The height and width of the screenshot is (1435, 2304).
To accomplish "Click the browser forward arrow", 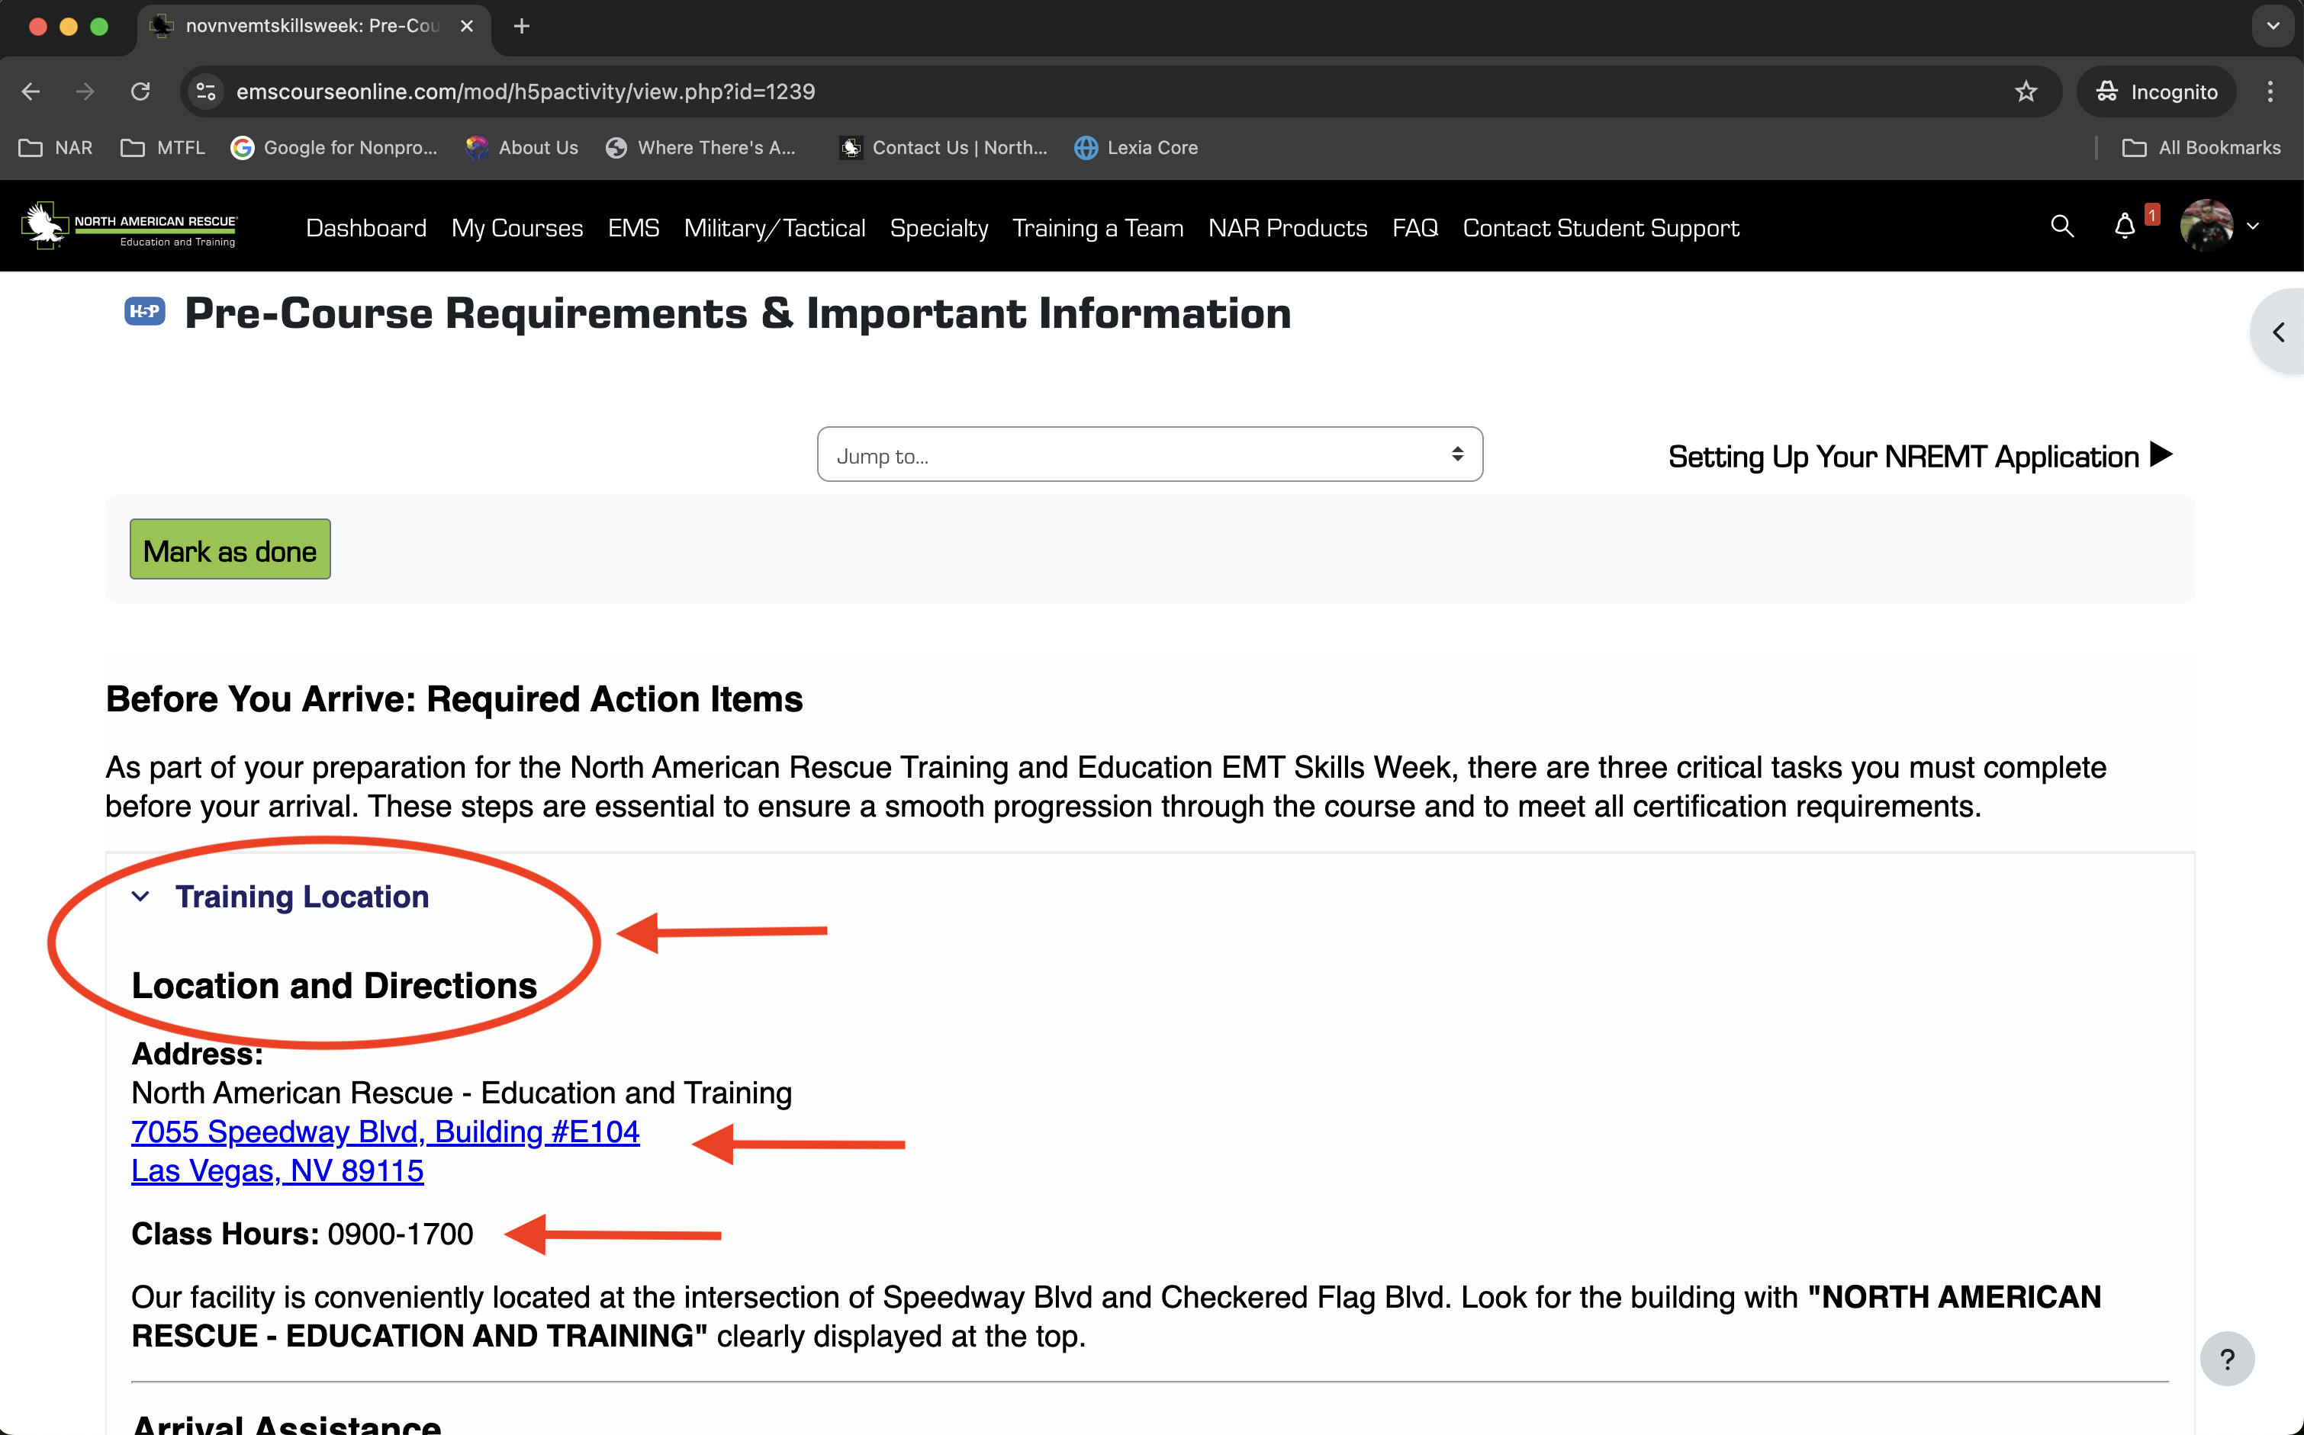I will 85,91.
